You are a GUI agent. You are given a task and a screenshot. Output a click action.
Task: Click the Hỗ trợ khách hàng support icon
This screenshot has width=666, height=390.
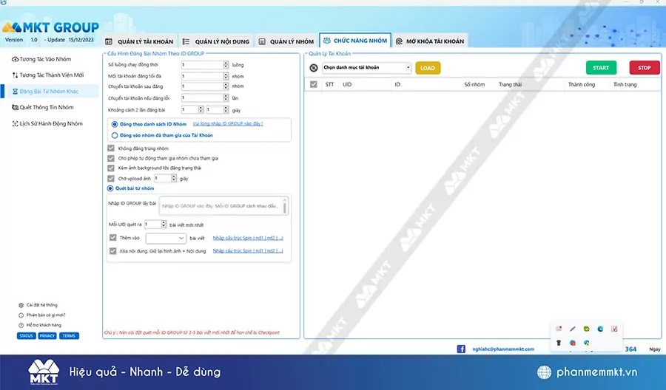[x=21, y=325]
